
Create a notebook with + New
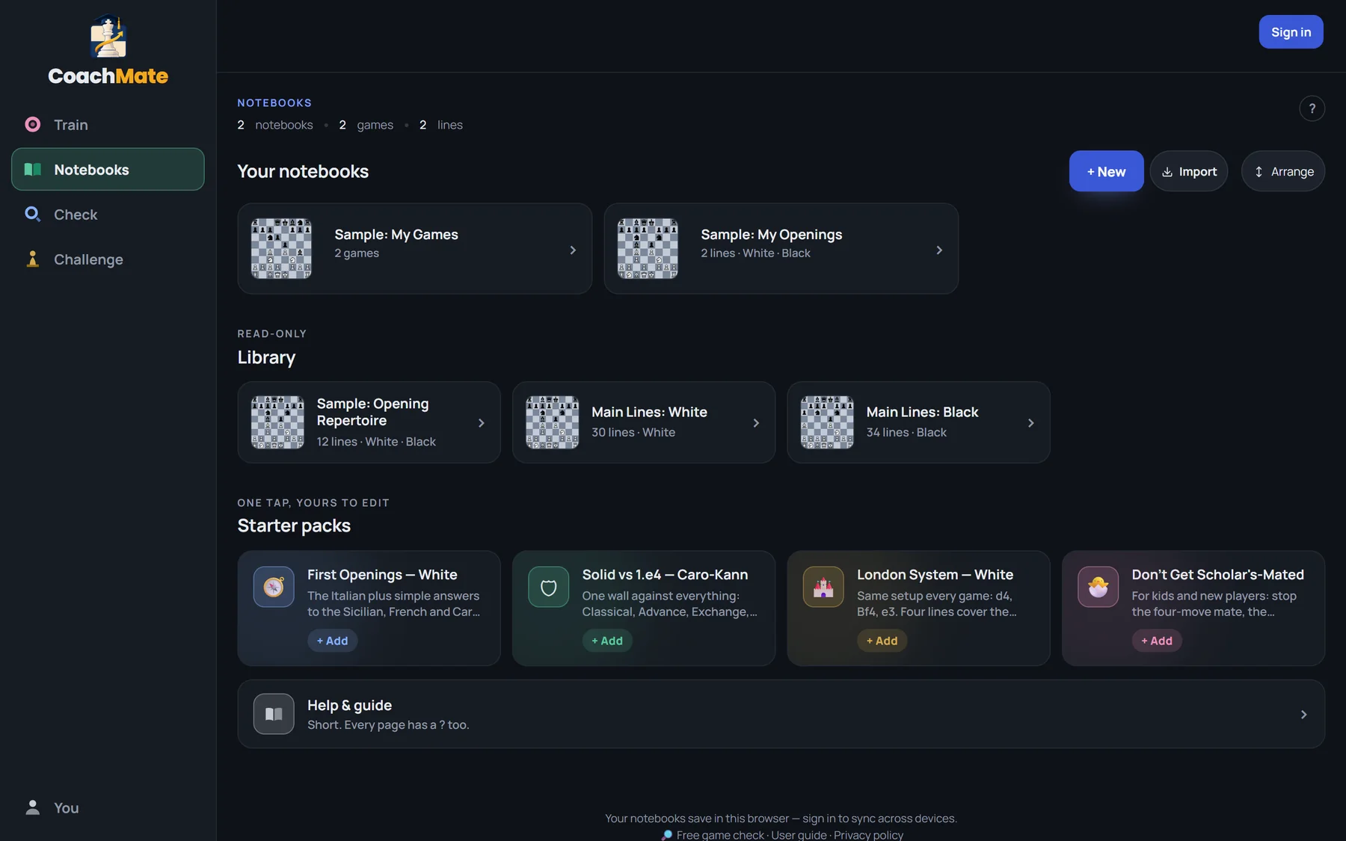pos(1106,171)
